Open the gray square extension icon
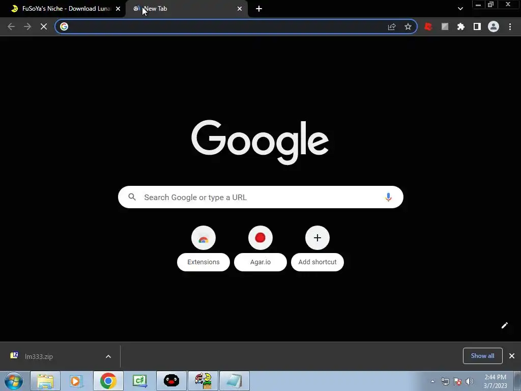Image resolution: width=521 pixels, height=391 pixels. 445,26
